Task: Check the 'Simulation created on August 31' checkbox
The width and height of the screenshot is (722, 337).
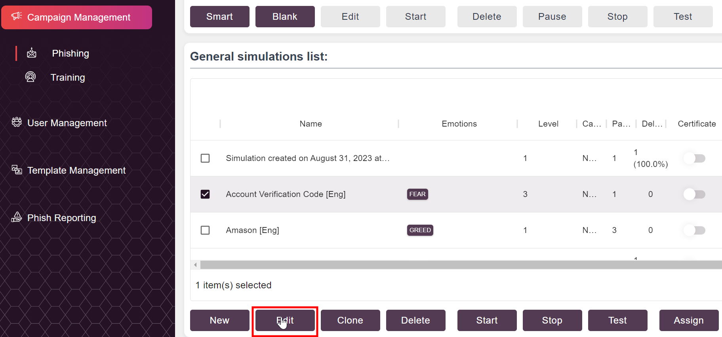Action: tap(205, 158)
